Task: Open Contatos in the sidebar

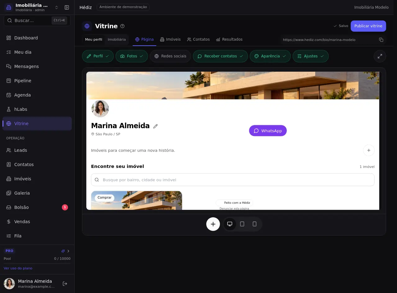Action: pos(37,165)
